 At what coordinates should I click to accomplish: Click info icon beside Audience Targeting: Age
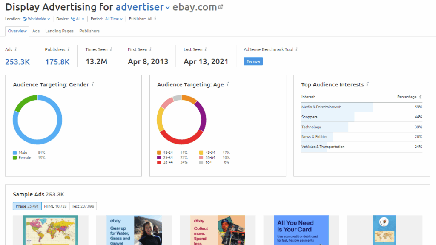click(228, 85)
